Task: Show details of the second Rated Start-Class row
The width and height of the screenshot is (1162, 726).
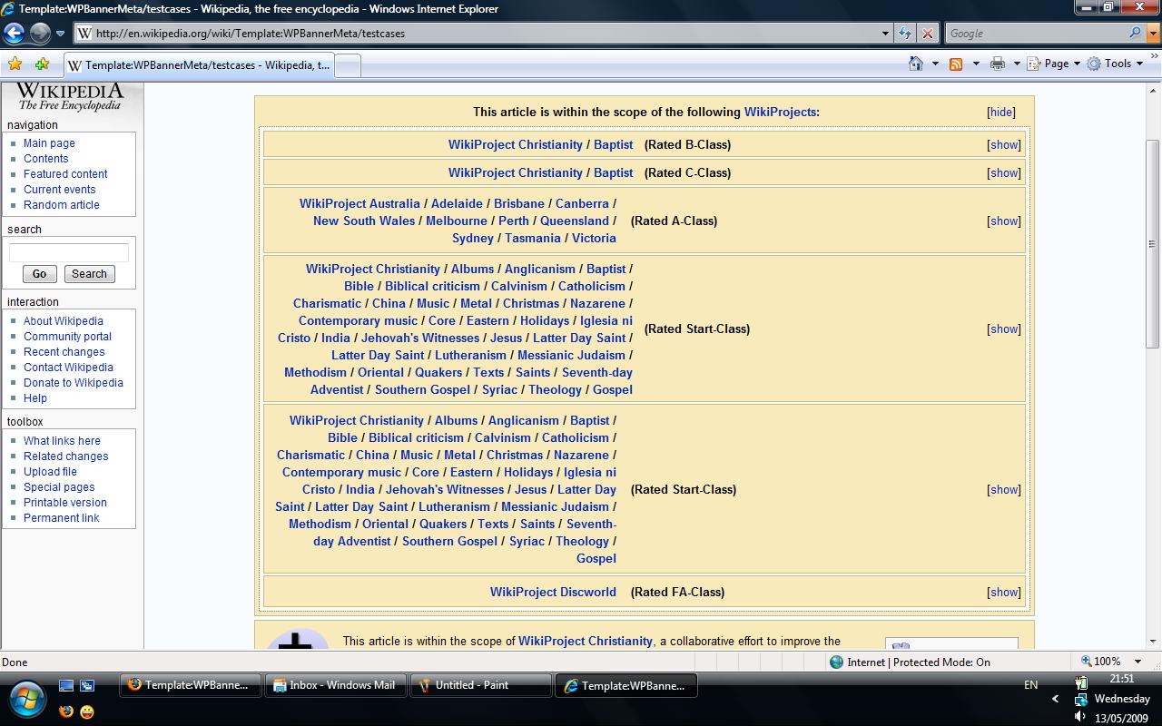Action: 1004,490
